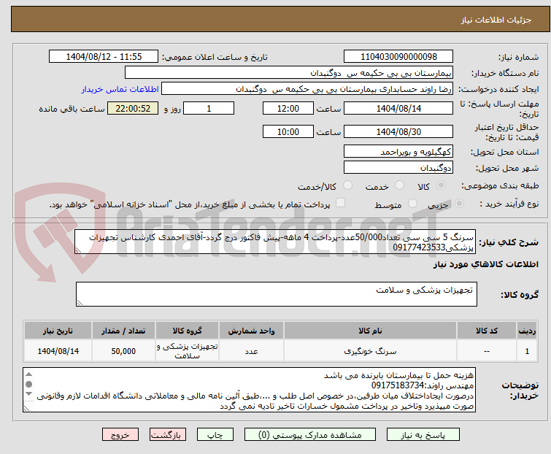Click the پاسخ به نیاز button
Image resolution: width=551 pixels, height=454 pixels.
pos(423,435)
